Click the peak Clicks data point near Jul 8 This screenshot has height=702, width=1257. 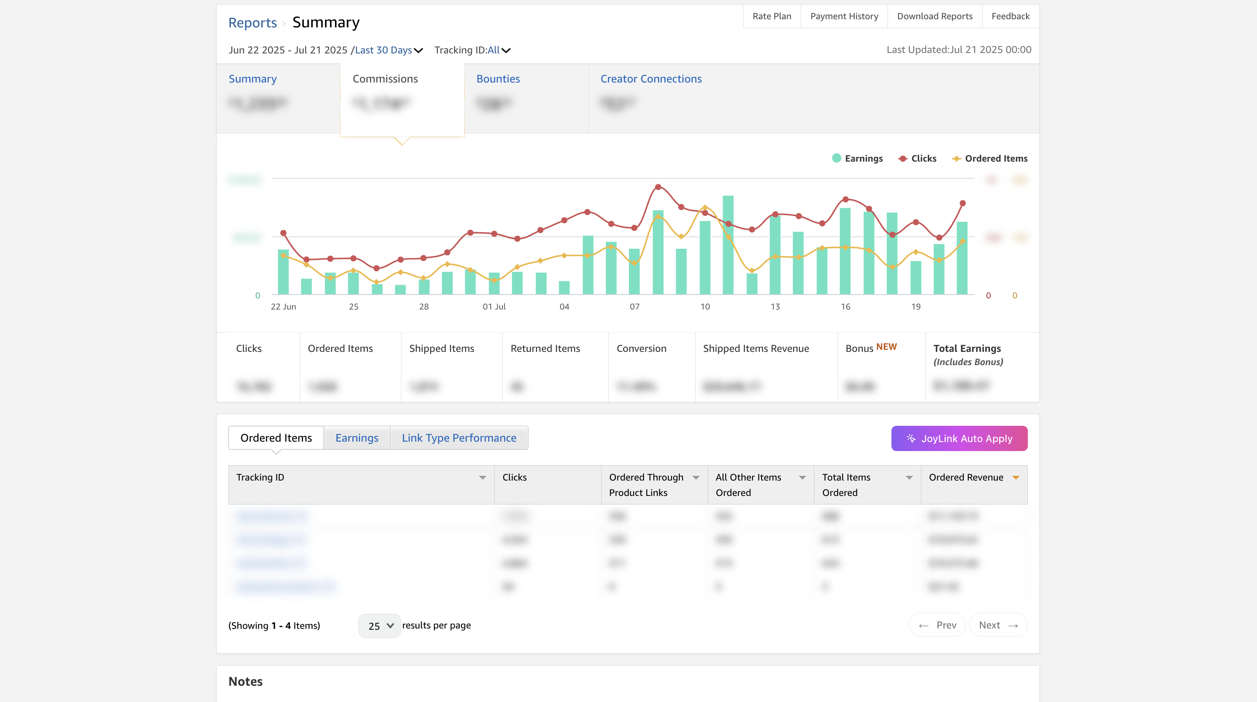[x=658, y=187]
